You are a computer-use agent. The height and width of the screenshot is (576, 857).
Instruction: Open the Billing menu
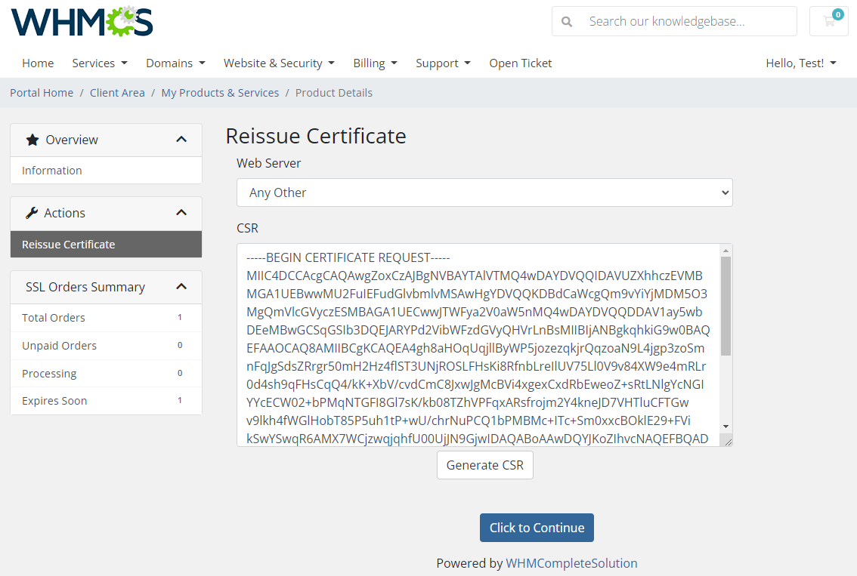[375, 63]
